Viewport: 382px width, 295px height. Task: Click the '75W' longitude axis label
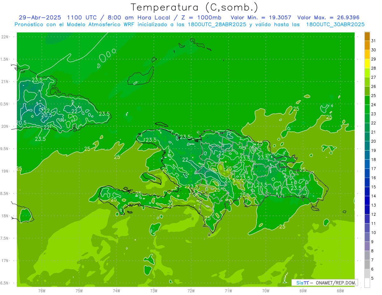(79, 291)
